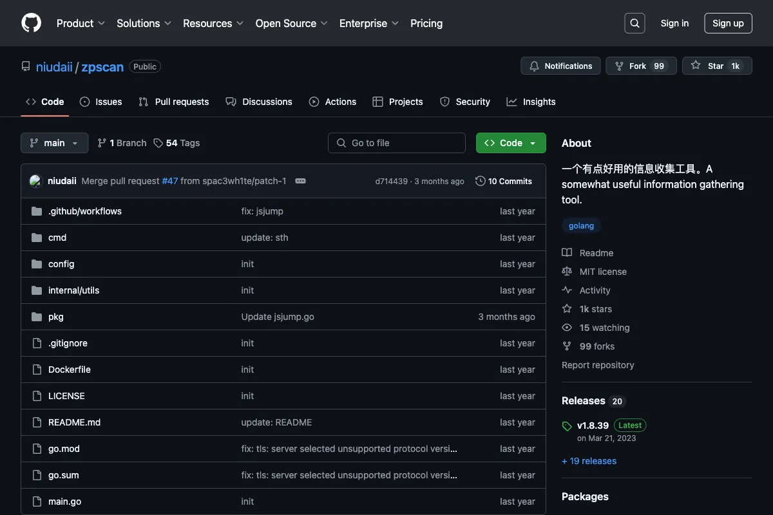Click the config folder icon

[37, 264]
